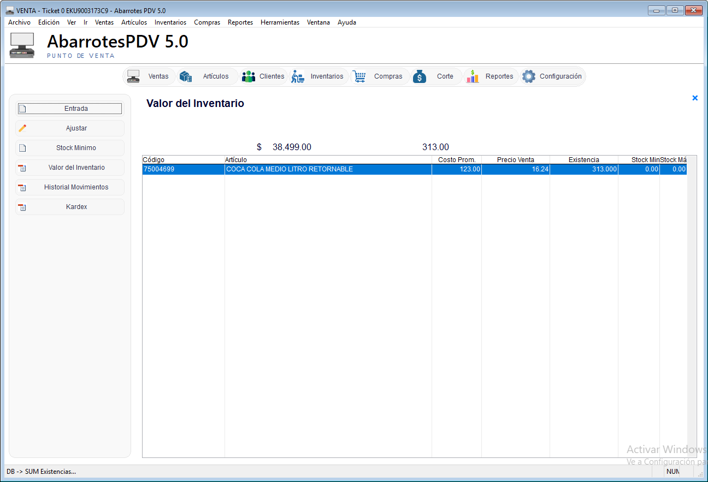This screenshot has width=708, height=482.
Task: Click the AbarrotesPDV register logo
Action: (22, 45)
